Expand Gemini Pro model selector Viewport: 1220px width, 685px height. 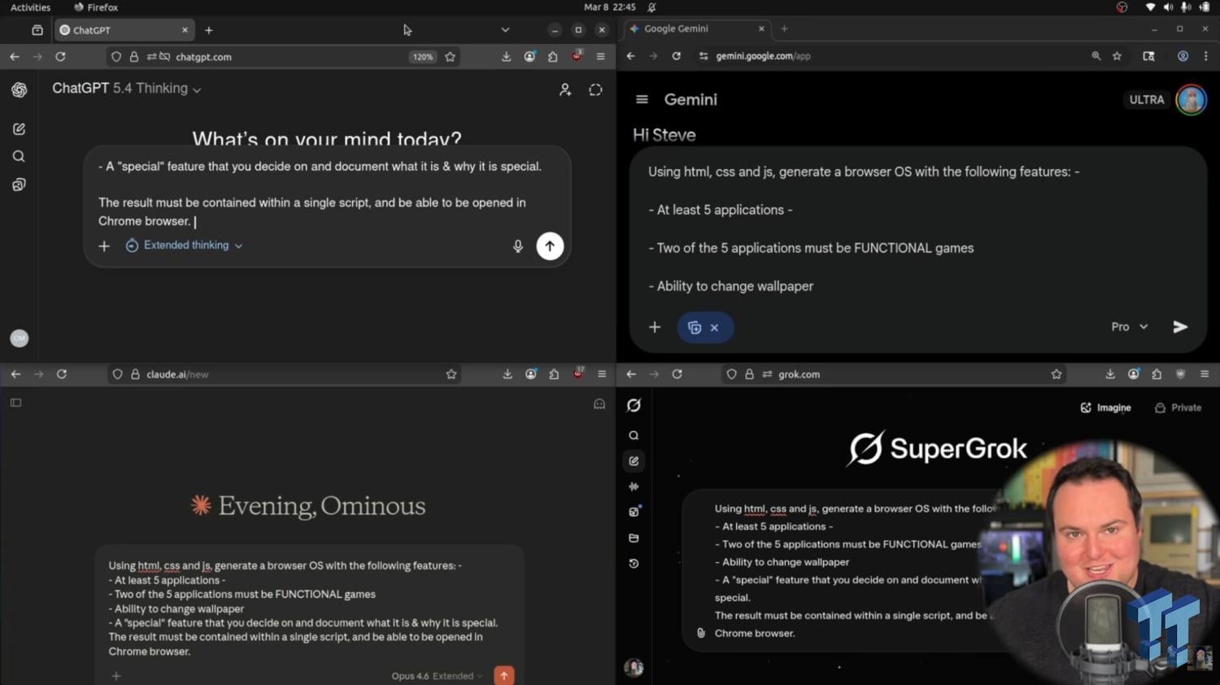point(1129,327)
